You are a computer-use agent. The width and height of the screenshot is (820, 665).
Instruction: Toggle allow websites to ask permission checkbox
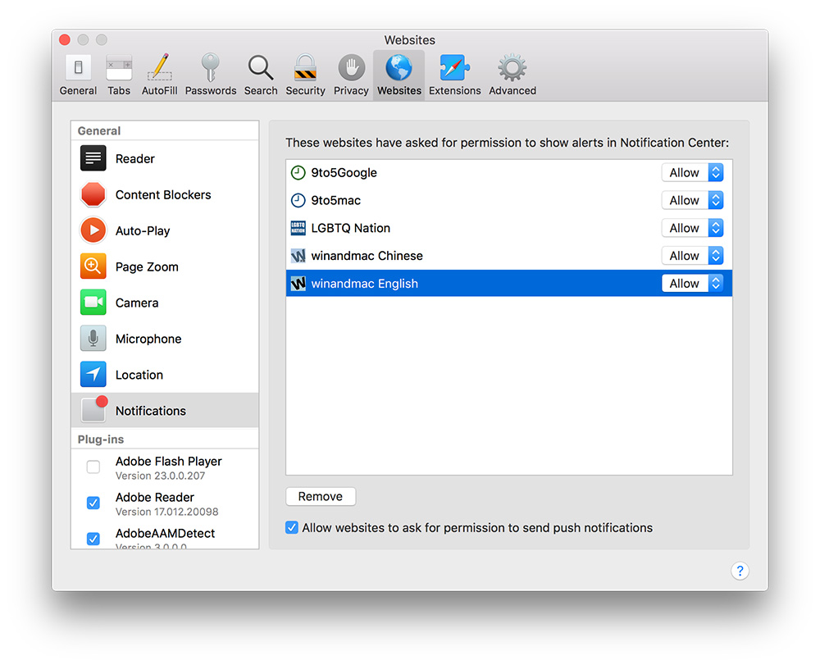292,528
